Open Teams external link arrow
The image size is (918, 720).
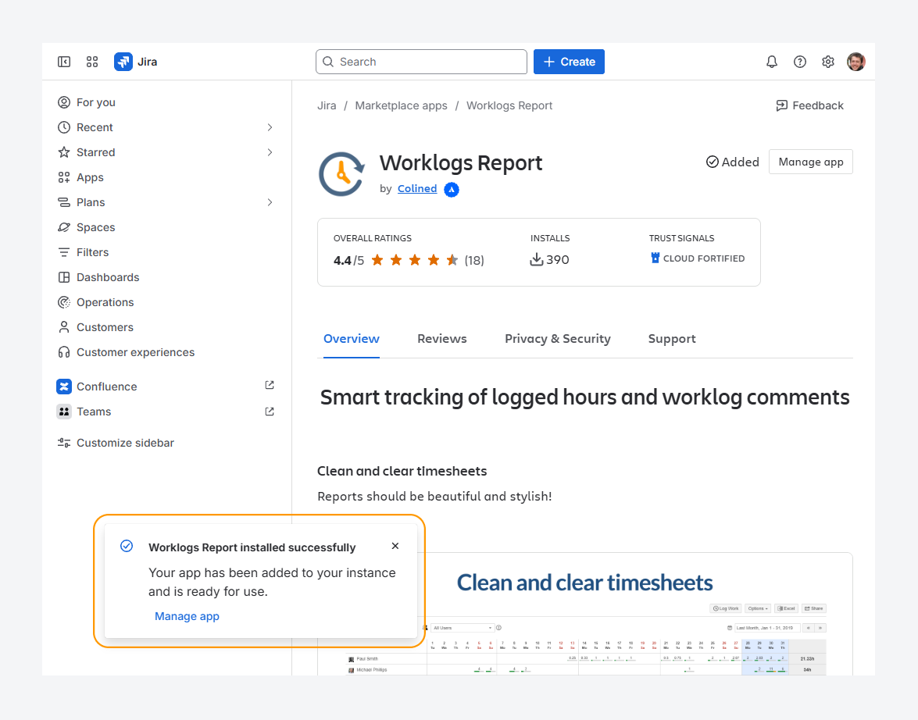(270, 412)
